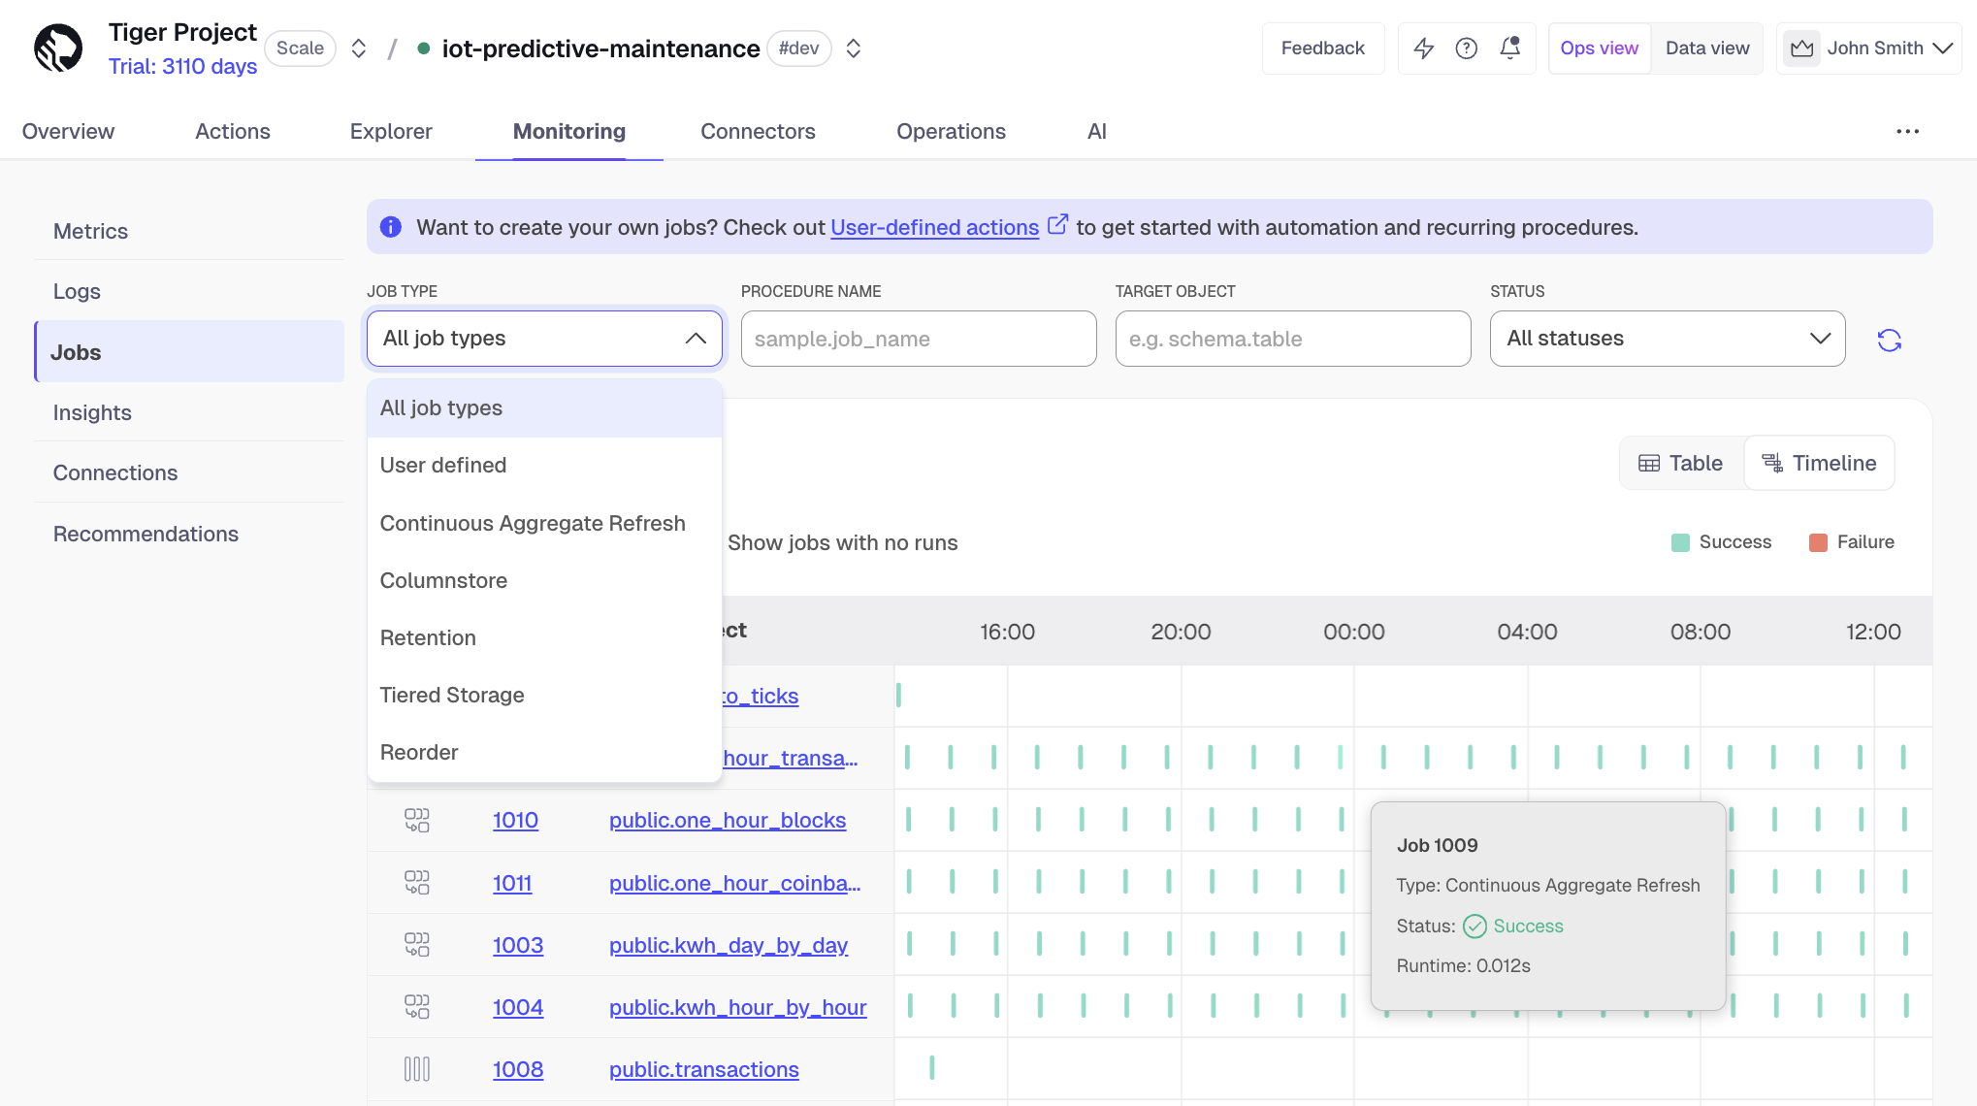The image size is (1977, 1106).
Task: Open the User-defined actions link
Action: (x=934, y=228)
